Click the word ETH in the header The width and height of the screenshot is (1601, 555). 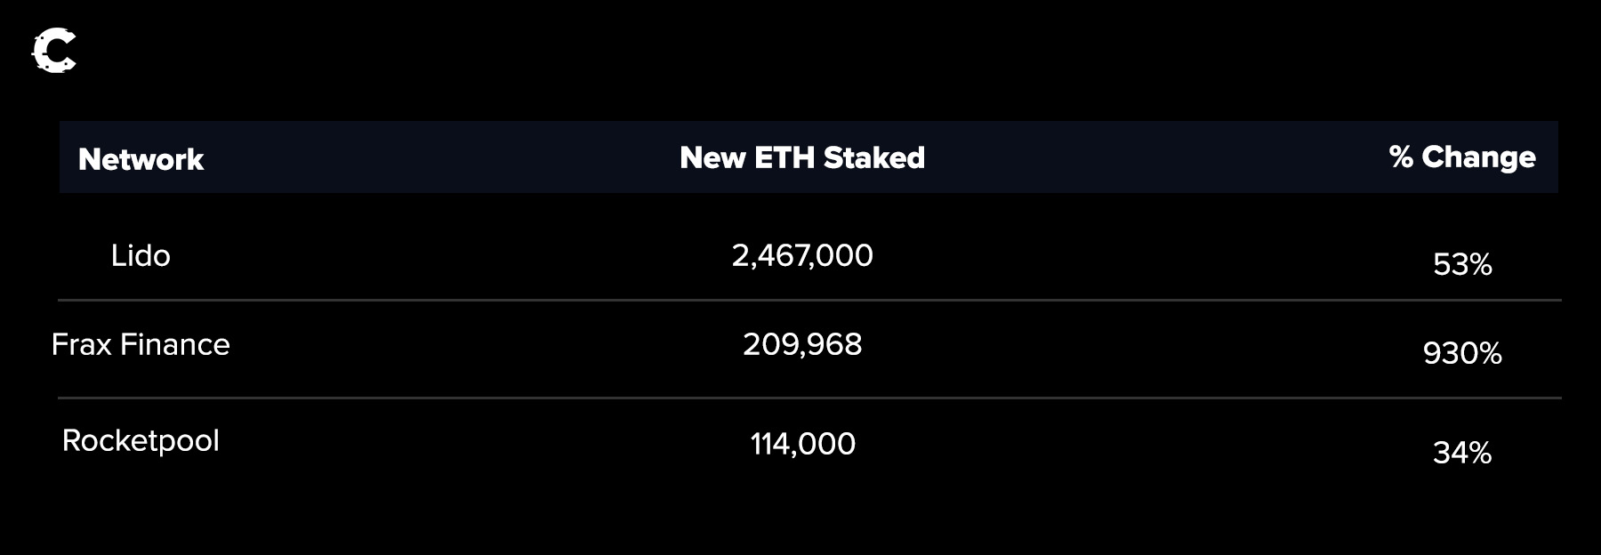point(784,157)
